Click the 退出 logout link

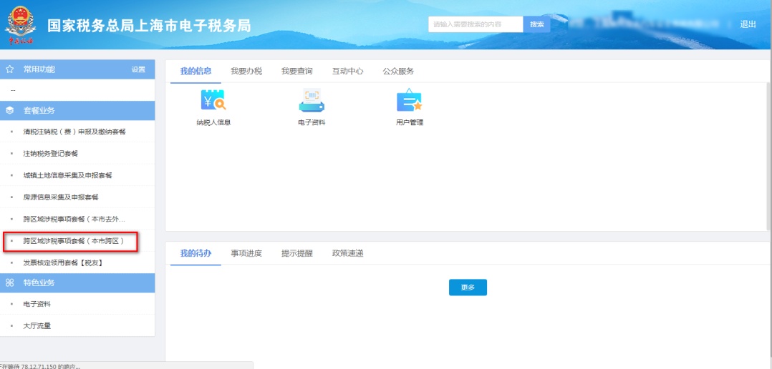748,24
